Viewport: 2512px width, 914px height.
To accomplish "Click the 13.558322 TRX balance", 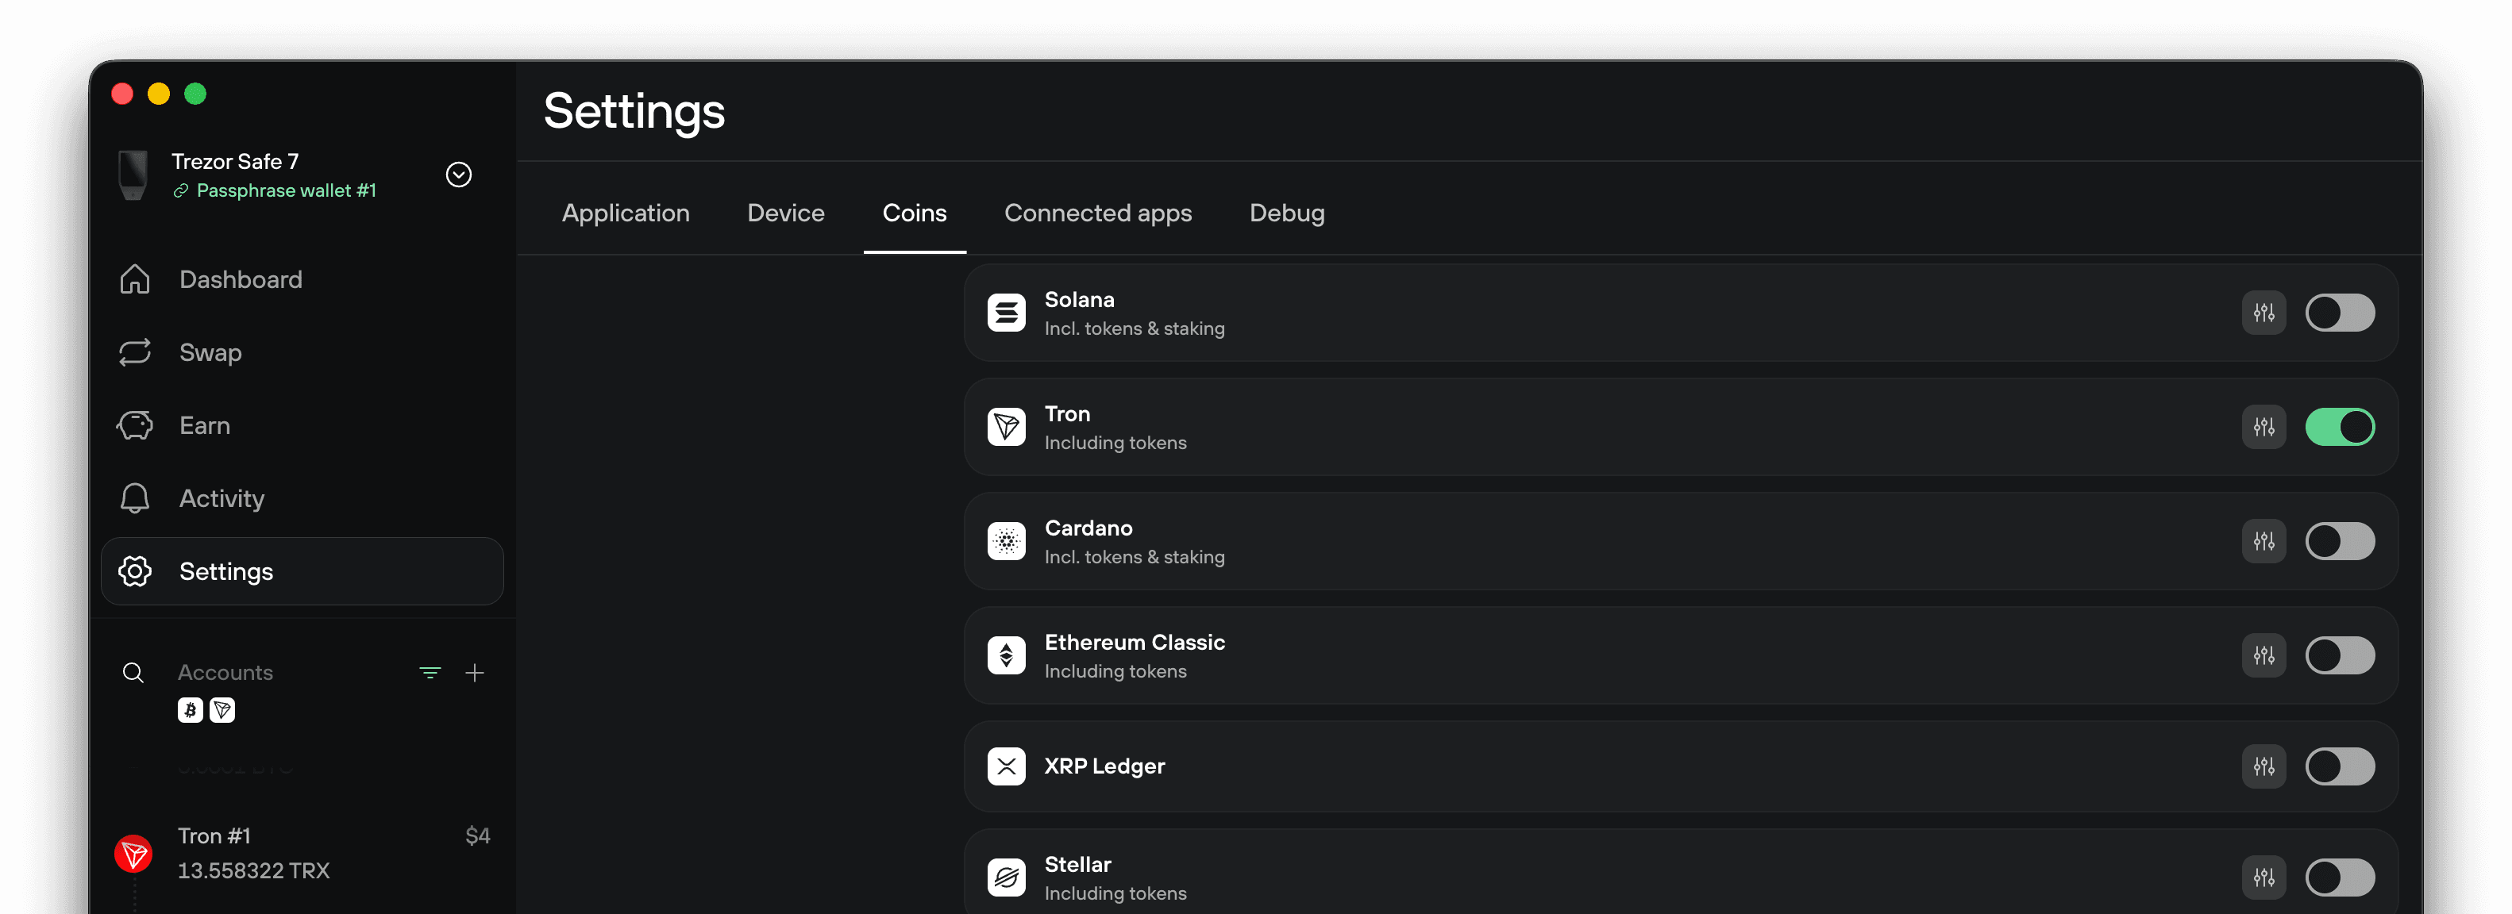I will [253, 870].
